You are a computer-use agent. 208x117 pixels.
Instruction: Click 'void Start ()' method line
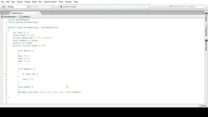coord(26,51)
